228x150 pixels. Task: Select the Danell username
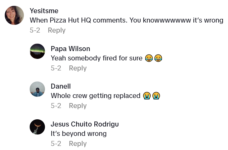61,86
